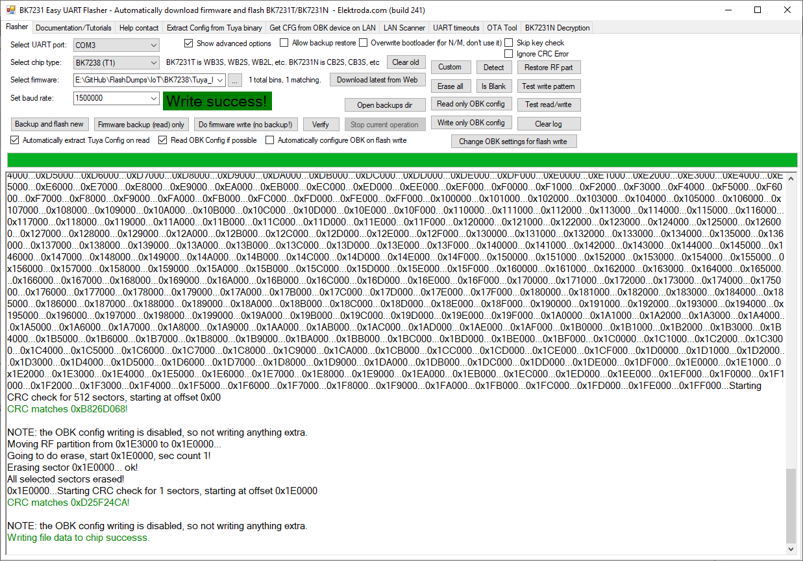Viewport: 803px width, 561px height.
Task: Open the baud rate dropdown 1500000
Action: pyautogui.click(x=116, y=98)
